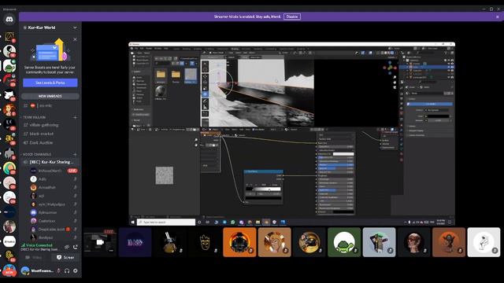
Task: Open Blender Edit menu
Action: click(x=142, y=49)
